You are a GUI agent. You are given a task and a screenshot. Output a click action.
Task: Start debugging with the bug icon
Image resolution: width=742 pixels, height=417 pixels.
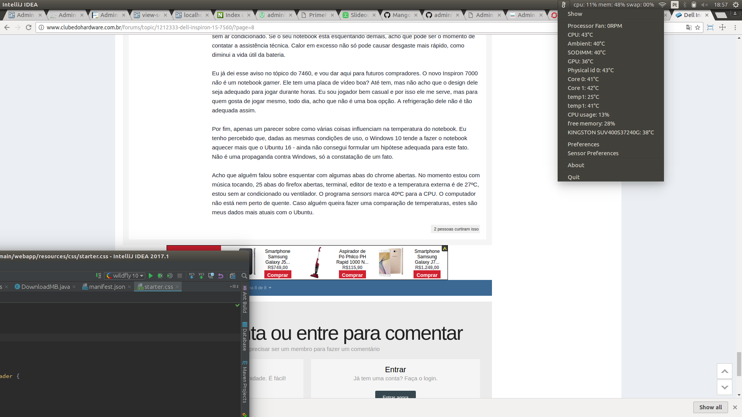(160, 276)
